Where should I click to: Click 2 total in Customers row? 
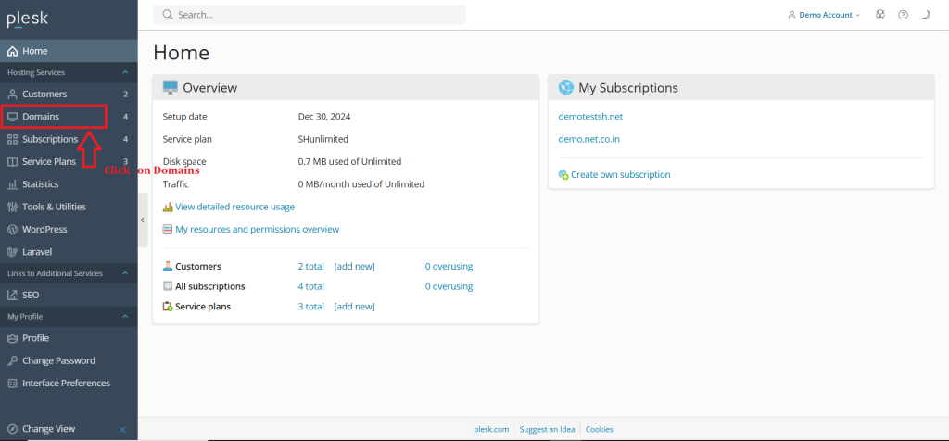(311, 267)
